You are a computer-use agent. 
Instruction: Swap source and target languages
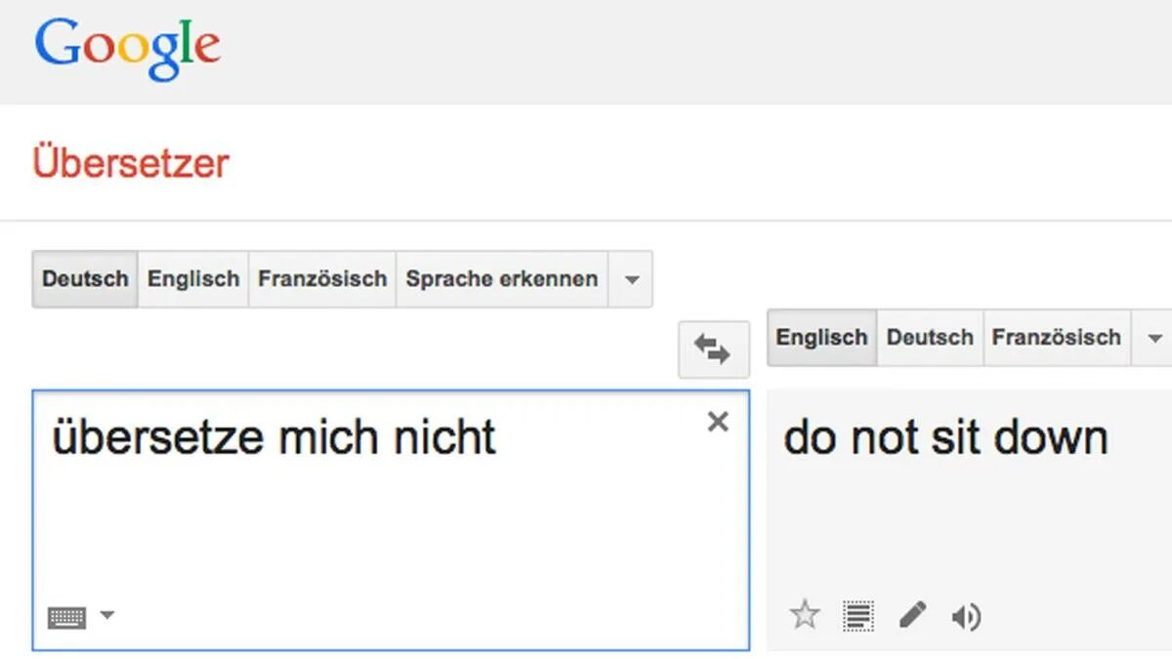(x=713, y=349)
